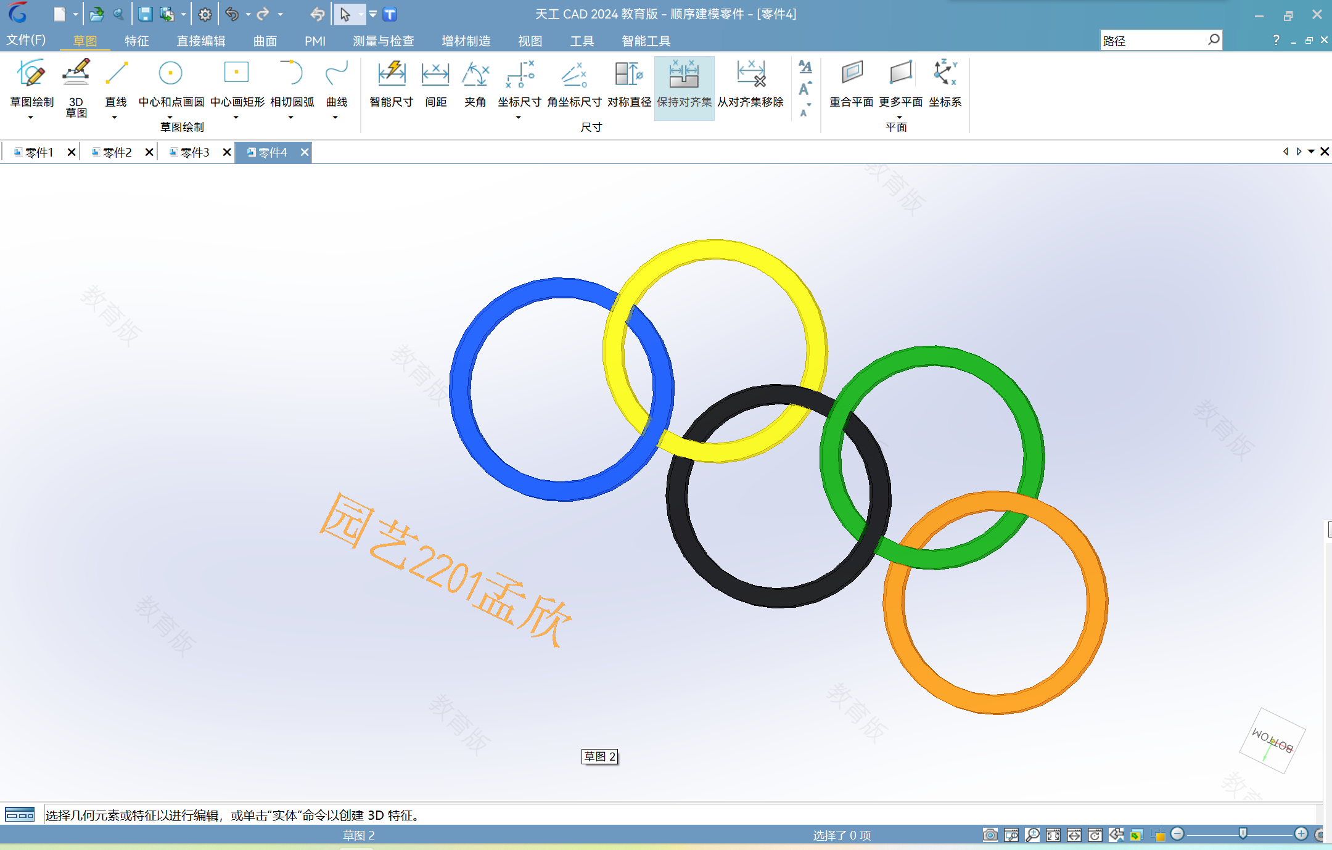Screen dimensions: 1332x850
Task: Open the 更多平面 more planes tool
Action: tap(900, 83)
